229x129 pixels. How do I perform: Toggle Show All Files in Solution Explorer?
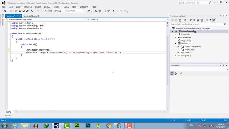(202, 20)
